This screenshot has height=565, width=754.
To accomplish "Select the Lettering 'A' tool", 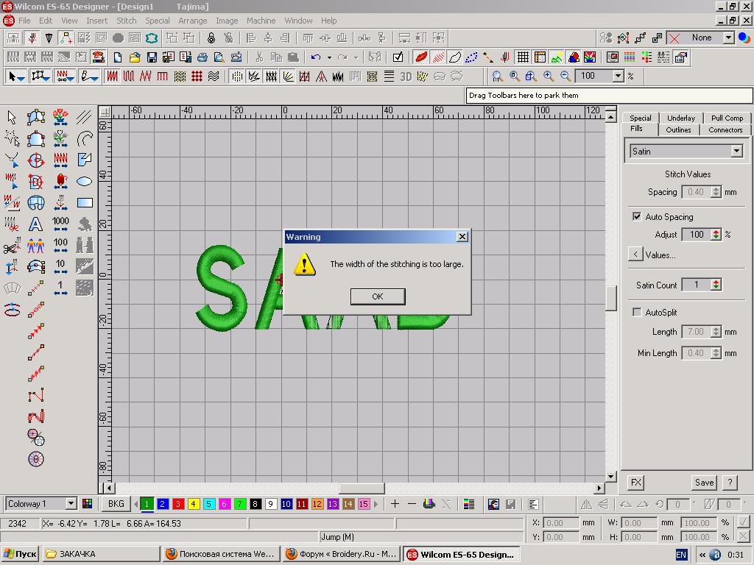I will coord(35,224).
